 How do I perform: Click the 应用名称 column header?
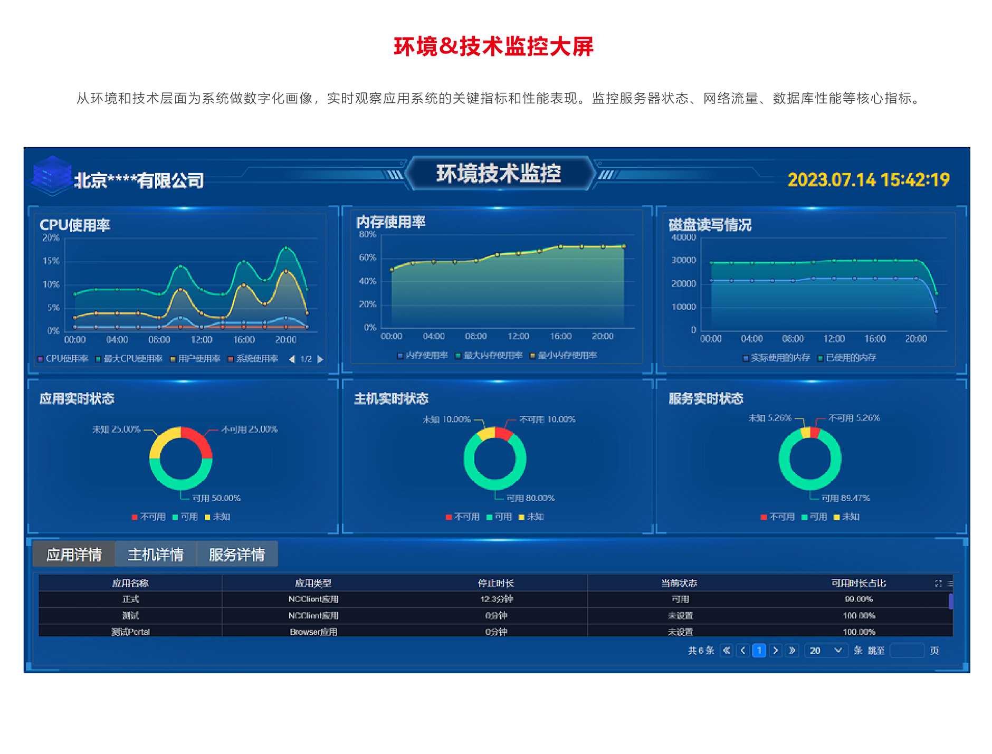point(130,583)
